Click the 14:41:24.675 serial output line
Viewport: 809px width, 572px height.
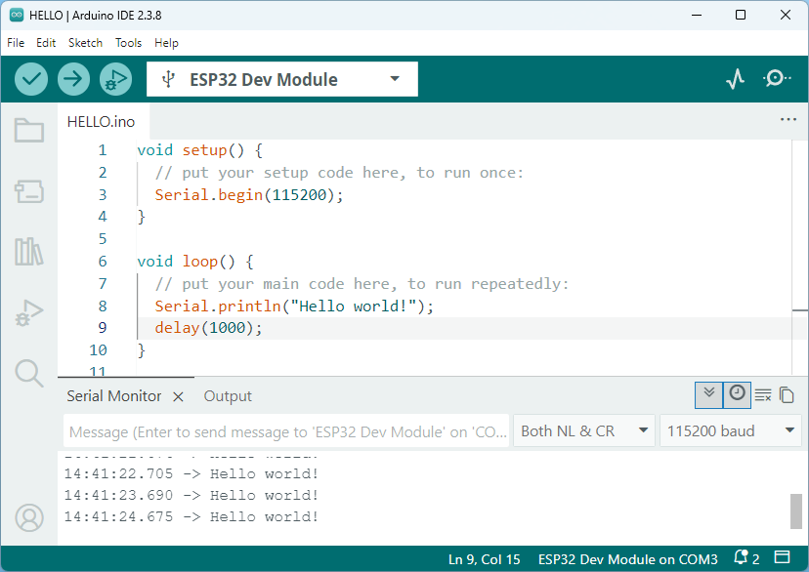191,517
